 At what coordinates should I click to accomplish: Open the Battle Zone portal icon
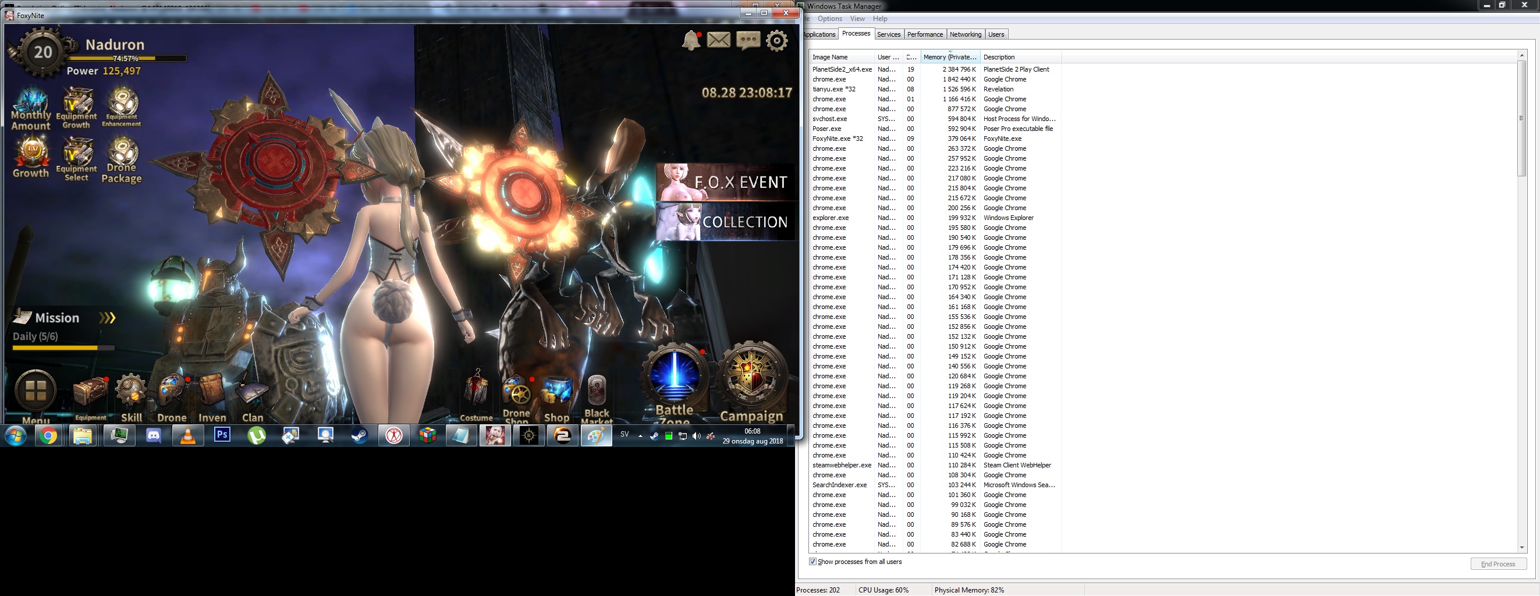pyautogui.click(x=675, y=378)
